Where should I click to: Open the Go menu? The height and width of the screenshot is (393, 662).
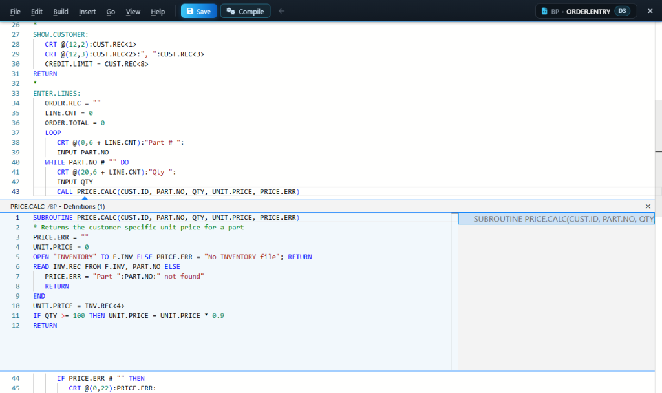click(x=111, y=12)
